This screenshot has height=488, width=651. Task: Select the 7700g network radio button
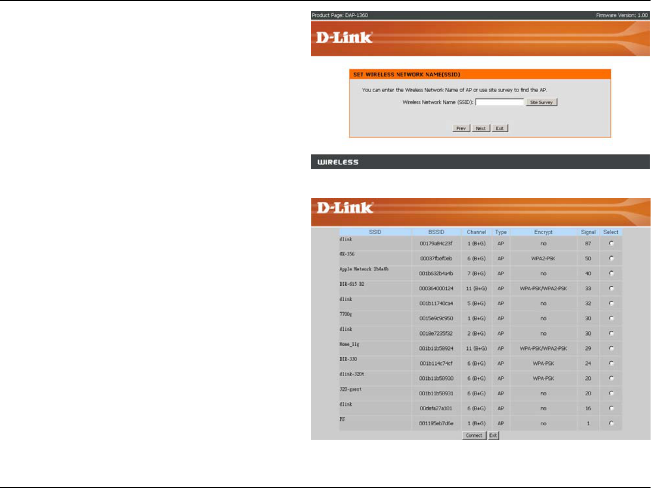coord(611,318)
